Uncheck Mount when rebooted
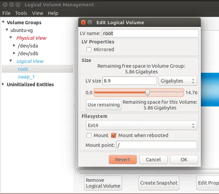 (x=114, y=135)
